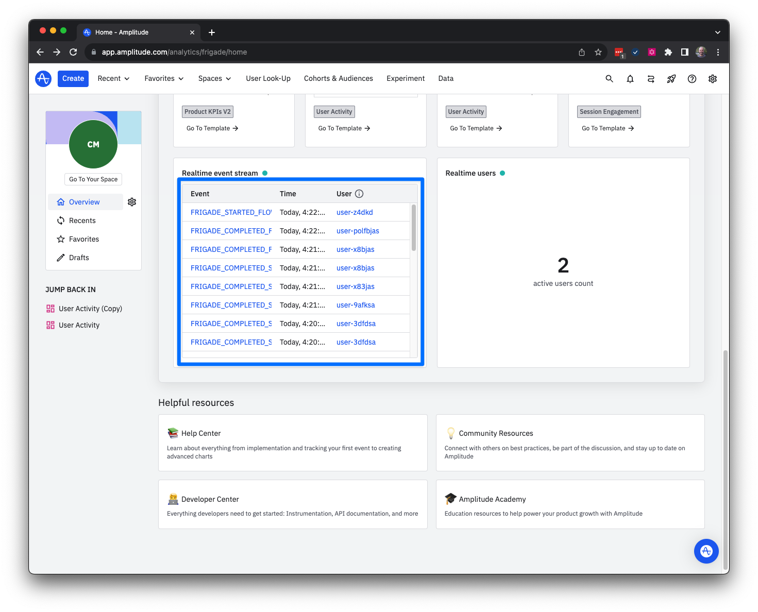The height and width of the screenshot is (612, 758).
Task: Open user-x83jas profile link
Action: click(356, 286)
